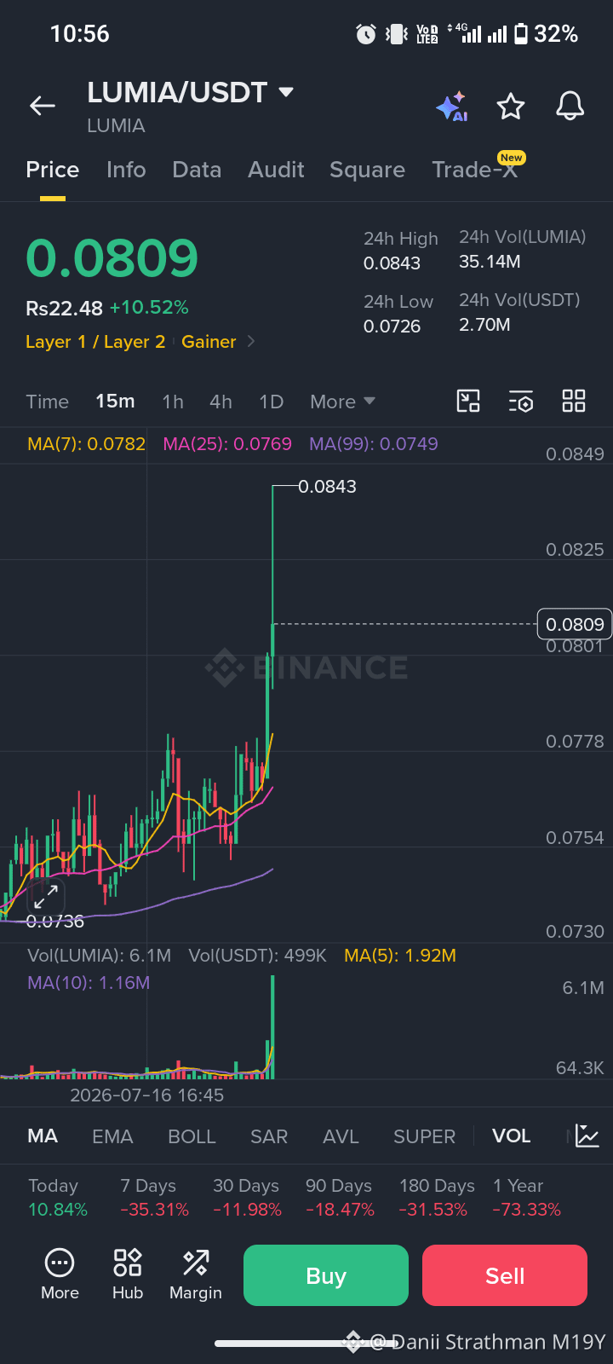Expand chart to fullscreen with diagonal arrows
This screenshot has width=613, height=1364.
pos(46,896)
